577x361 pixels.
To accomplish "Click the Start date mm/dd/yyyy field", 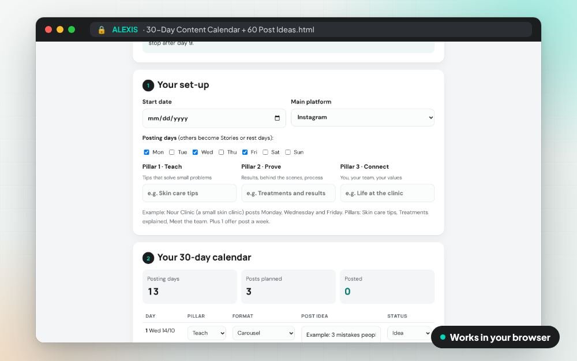I will tap(214, 118).
